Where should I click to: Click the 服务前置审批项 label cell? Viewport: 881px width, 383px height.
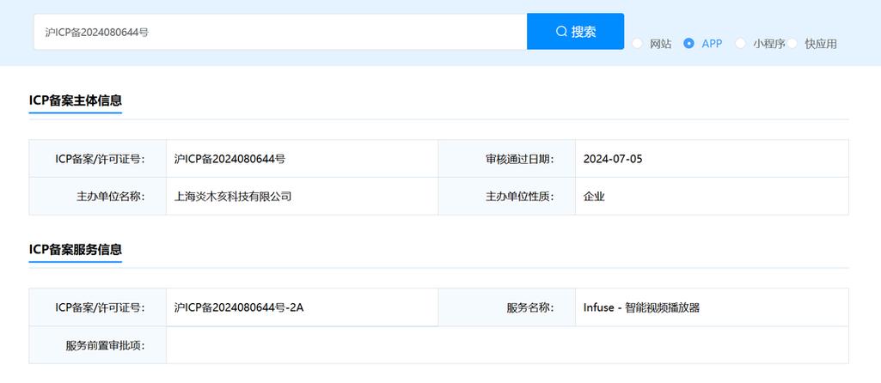tap(105, 345)
